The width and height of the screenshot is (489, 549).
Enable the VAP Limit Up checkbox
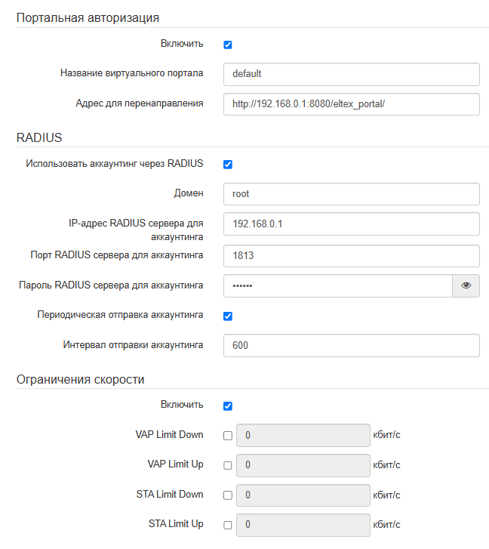coord(228,465)
